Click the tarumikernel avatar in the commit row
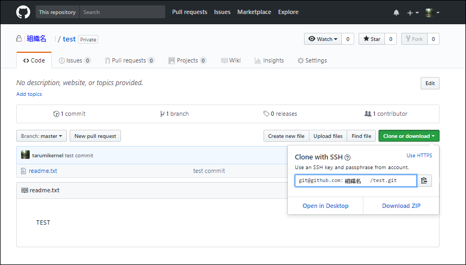466x265 pixels. pyautogui.click(x=25, y=155)
